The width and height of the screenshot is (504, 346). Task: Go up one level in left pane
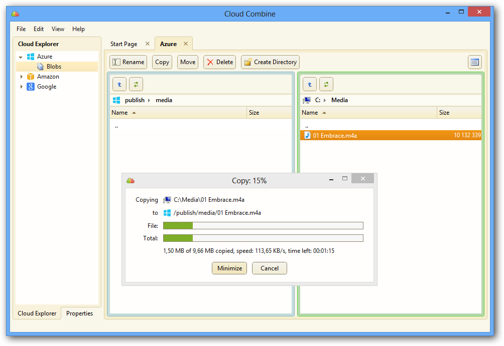coord(119,84)
